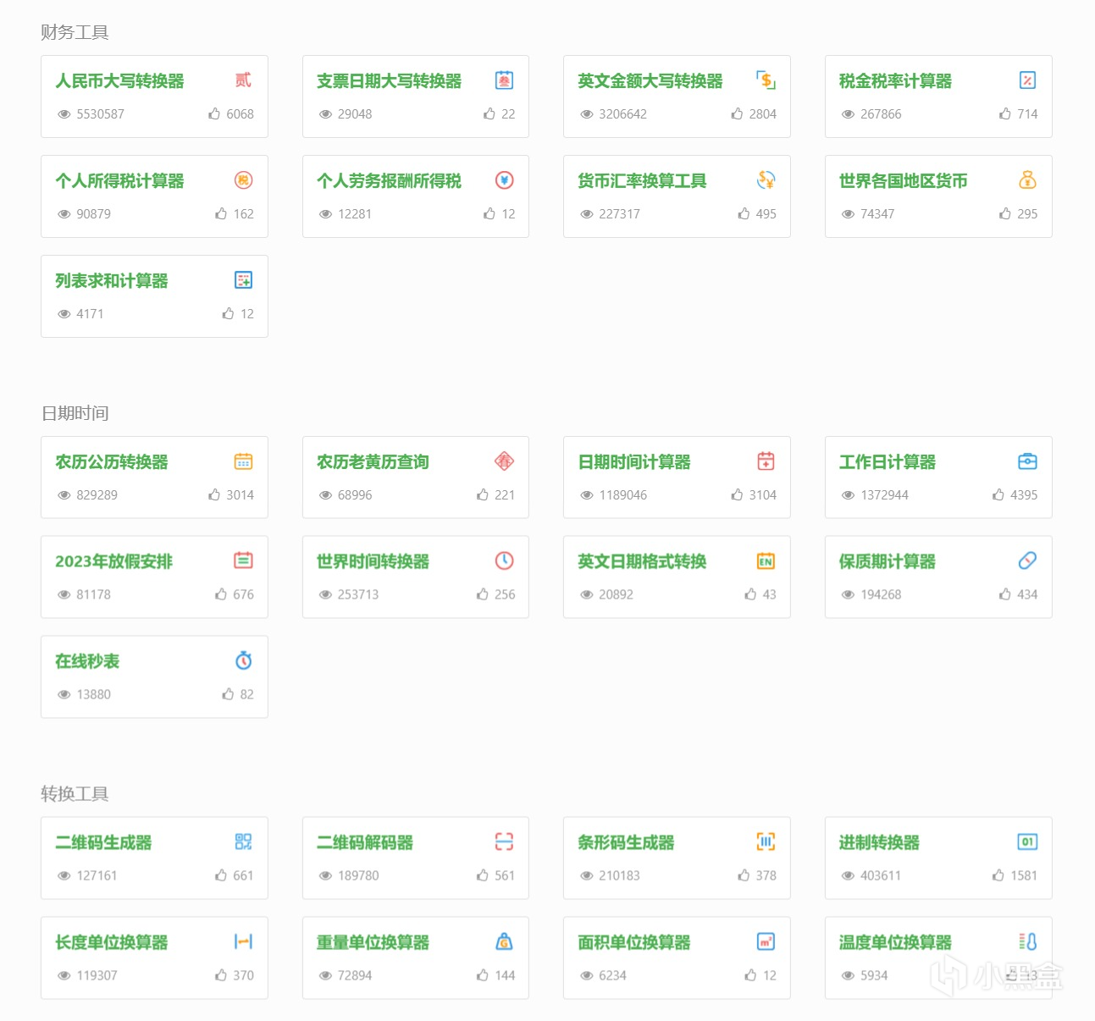Screen dimensions: 1095x1021
Task: Go to 个人所得税计算器 title link
Action: (120, 181)
